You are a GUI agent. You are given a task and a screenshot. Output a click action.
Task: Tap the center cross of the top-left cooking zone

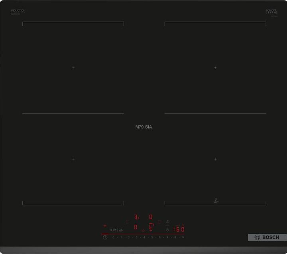[73, 68]
